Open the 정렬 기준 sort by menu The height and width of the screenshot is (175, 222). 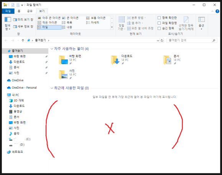pyautogui.click(x=121, y=23)
